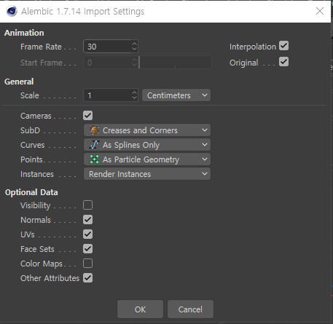This screenshot has height=324, width=333.
Task: Click the Frame Rate stepper arrows
Action: click(134, 47)
